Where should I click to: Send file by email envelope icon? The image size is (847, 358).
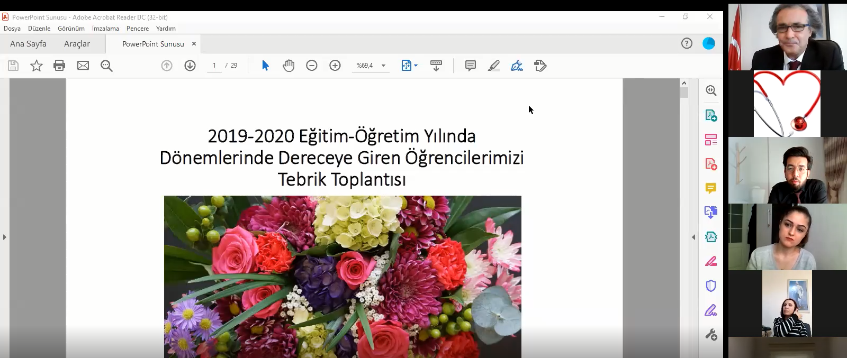[x=83, y=66]
